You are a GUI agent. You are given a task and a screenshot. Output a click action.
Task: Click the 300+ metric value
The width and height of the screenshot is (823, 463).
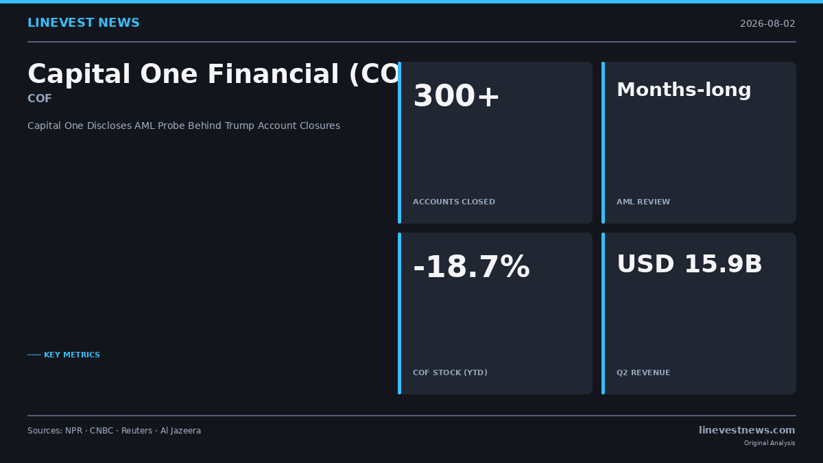457,97
